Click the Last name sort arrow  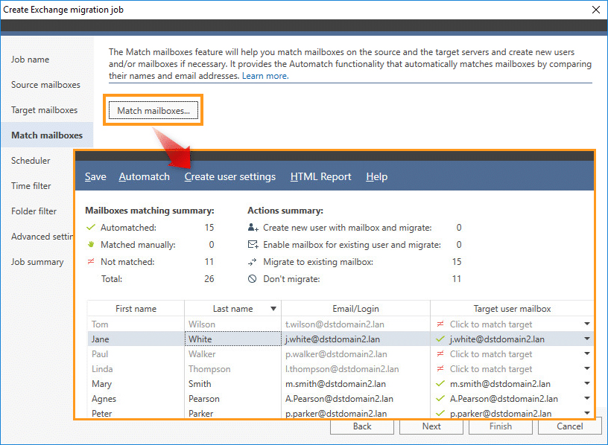coord(273,309)
